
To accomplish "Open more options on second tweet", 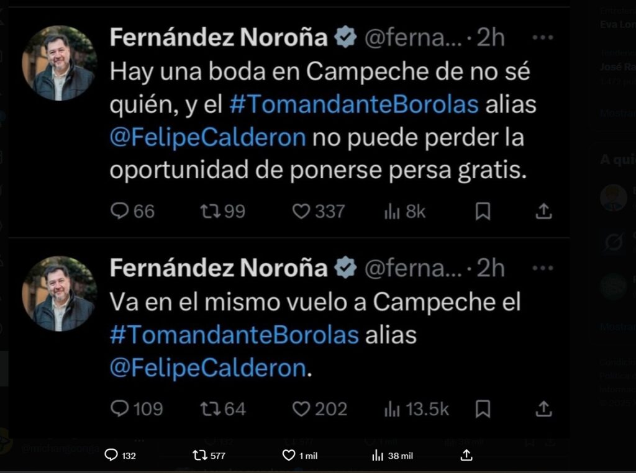I will 543,269.
